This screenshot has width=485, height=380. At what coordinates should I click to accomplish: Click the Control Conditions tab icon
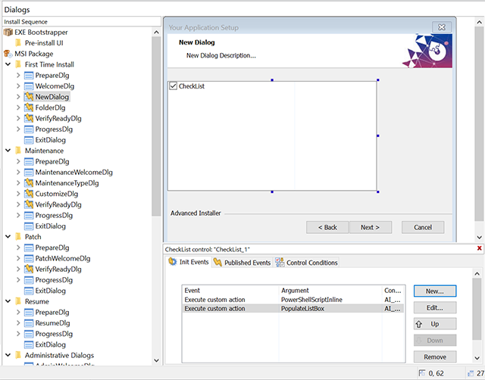click(x=280, y=263)
